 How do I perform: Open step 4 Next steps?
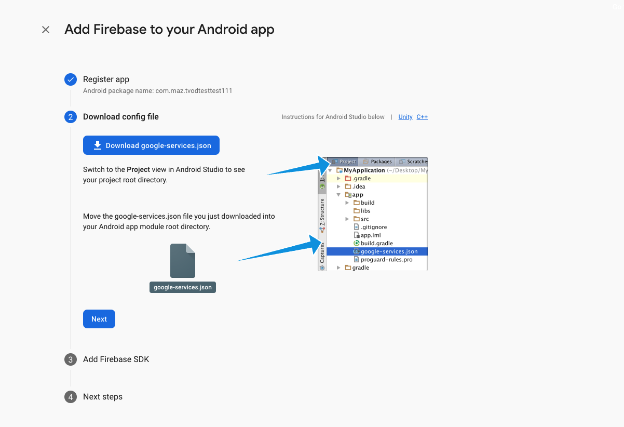(x=103, y=397)
